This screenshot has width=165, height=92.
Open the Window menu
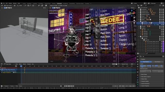point(15,3)
